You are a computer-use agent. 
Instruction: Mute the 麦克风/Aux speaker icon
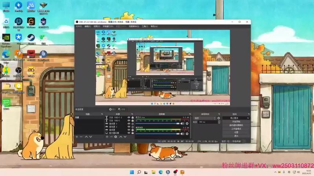(182, 124)
